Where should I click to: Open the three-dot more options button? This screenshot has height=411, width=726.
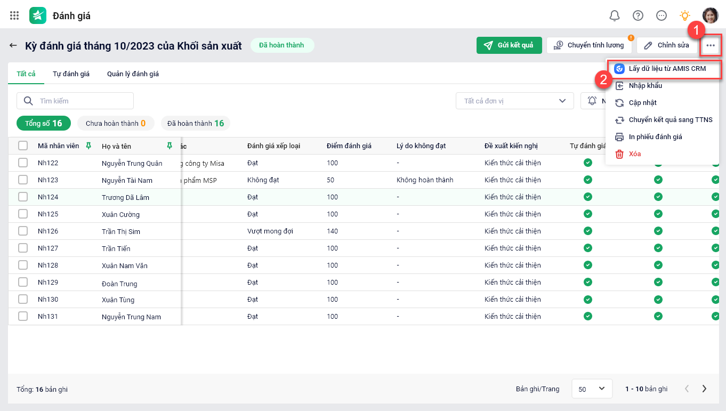pyautogui.click(x=711, y=45)
